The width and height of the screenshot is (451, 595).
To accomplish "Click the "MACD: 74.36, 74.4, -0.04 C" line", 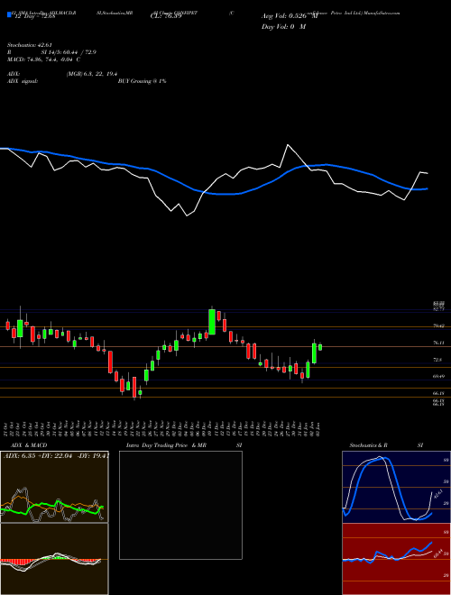I will pos(43,59).
